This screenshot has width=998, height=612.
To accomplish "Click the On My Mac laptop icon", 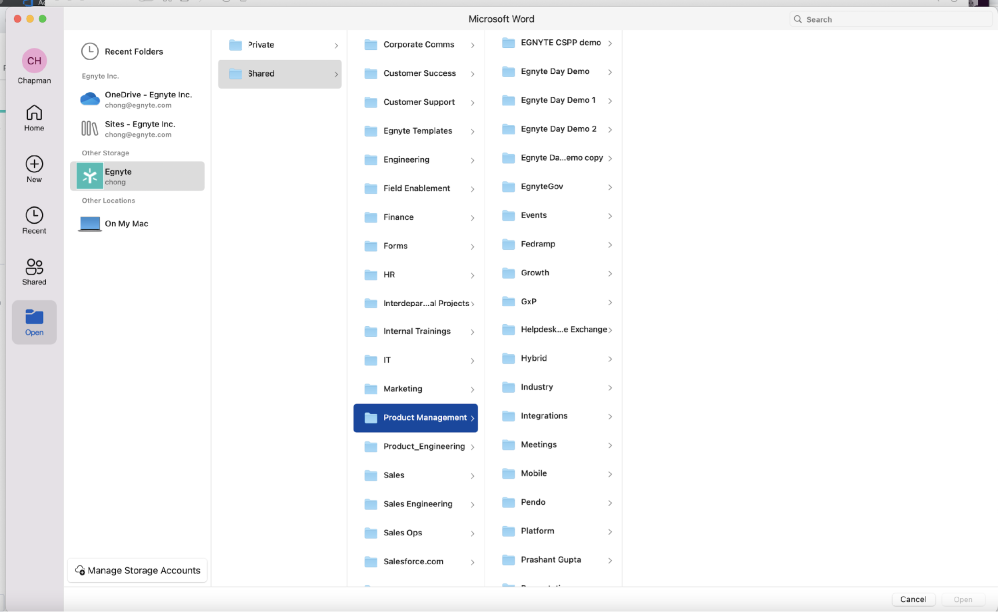I will point(90,224).
